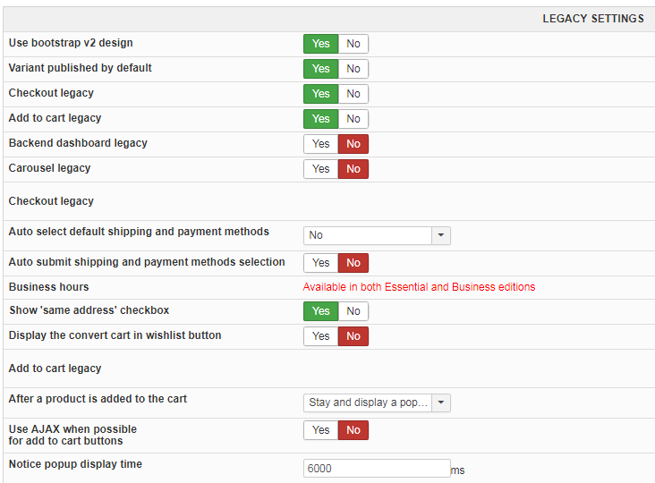The image size is (655, 483).
Task: Select Yes for Add to cart legacy
Action: (x=321, y=119)
